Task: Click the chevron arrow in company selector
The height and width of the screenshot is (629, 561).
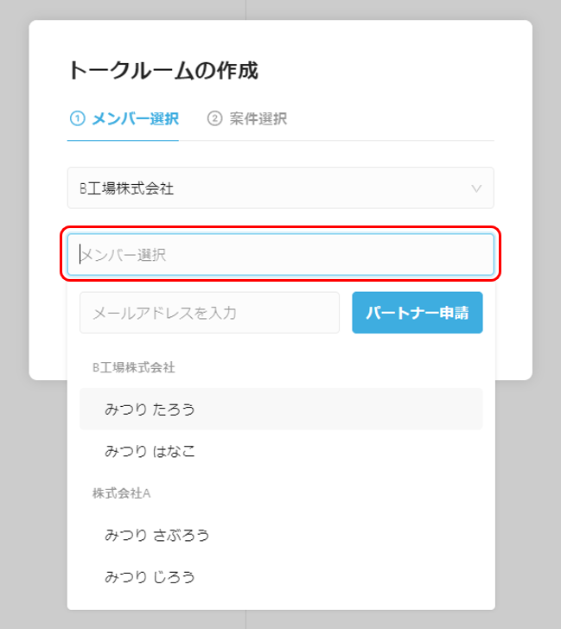Action: point(476,188)
